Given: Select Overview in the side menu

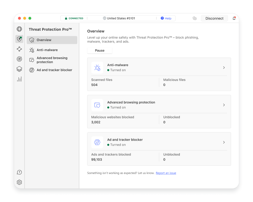Looking at the screenshot, I should 52,40.
